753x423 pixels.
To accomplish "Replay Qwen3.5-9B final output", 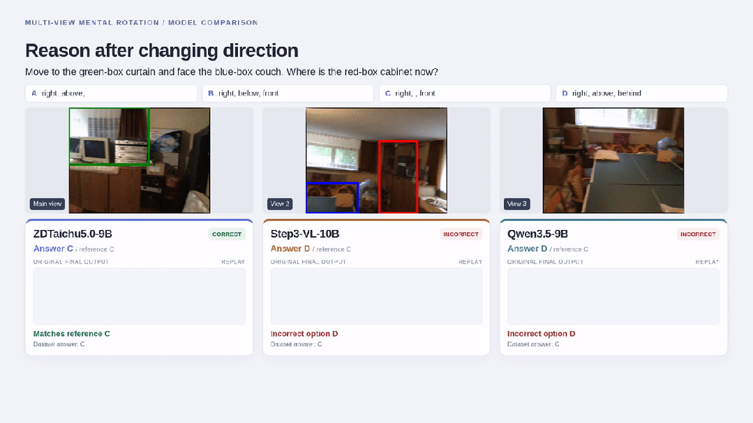I will point(707,262).
